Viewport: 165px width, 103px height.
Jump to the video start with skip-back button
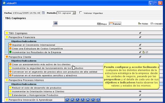(x=67, y=99)
